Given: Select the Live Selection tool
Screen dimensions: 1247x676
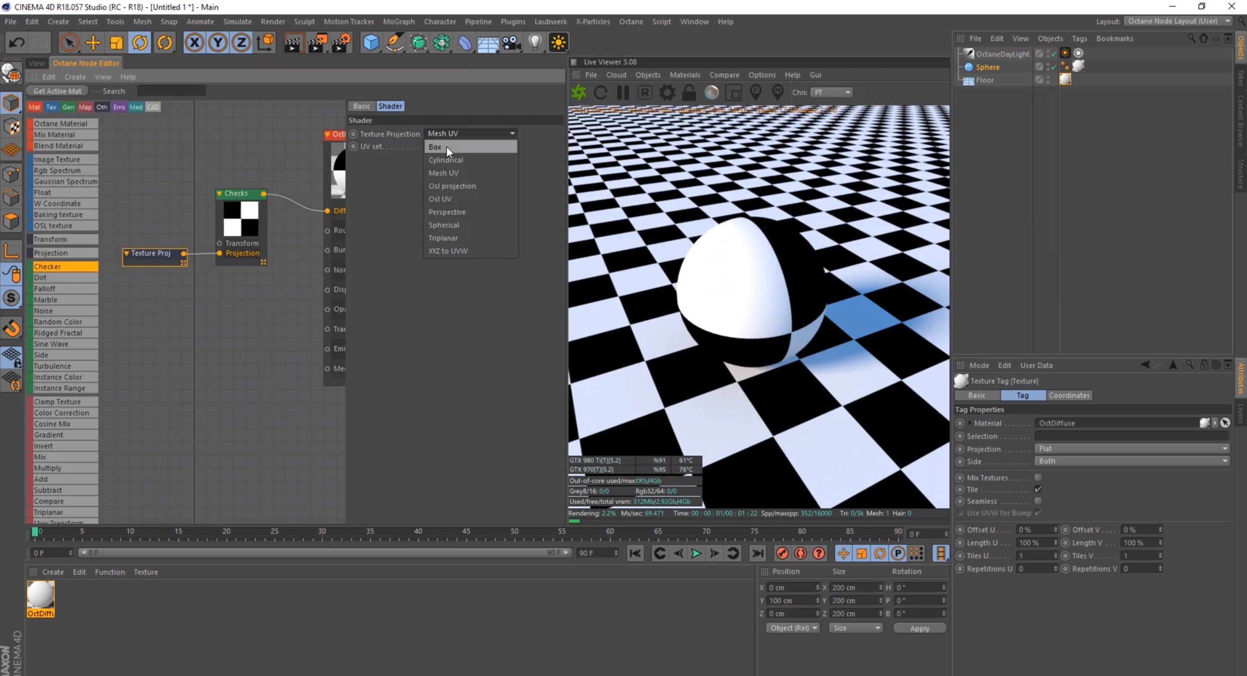Looking at the screenshot, I should pos(69,43).
